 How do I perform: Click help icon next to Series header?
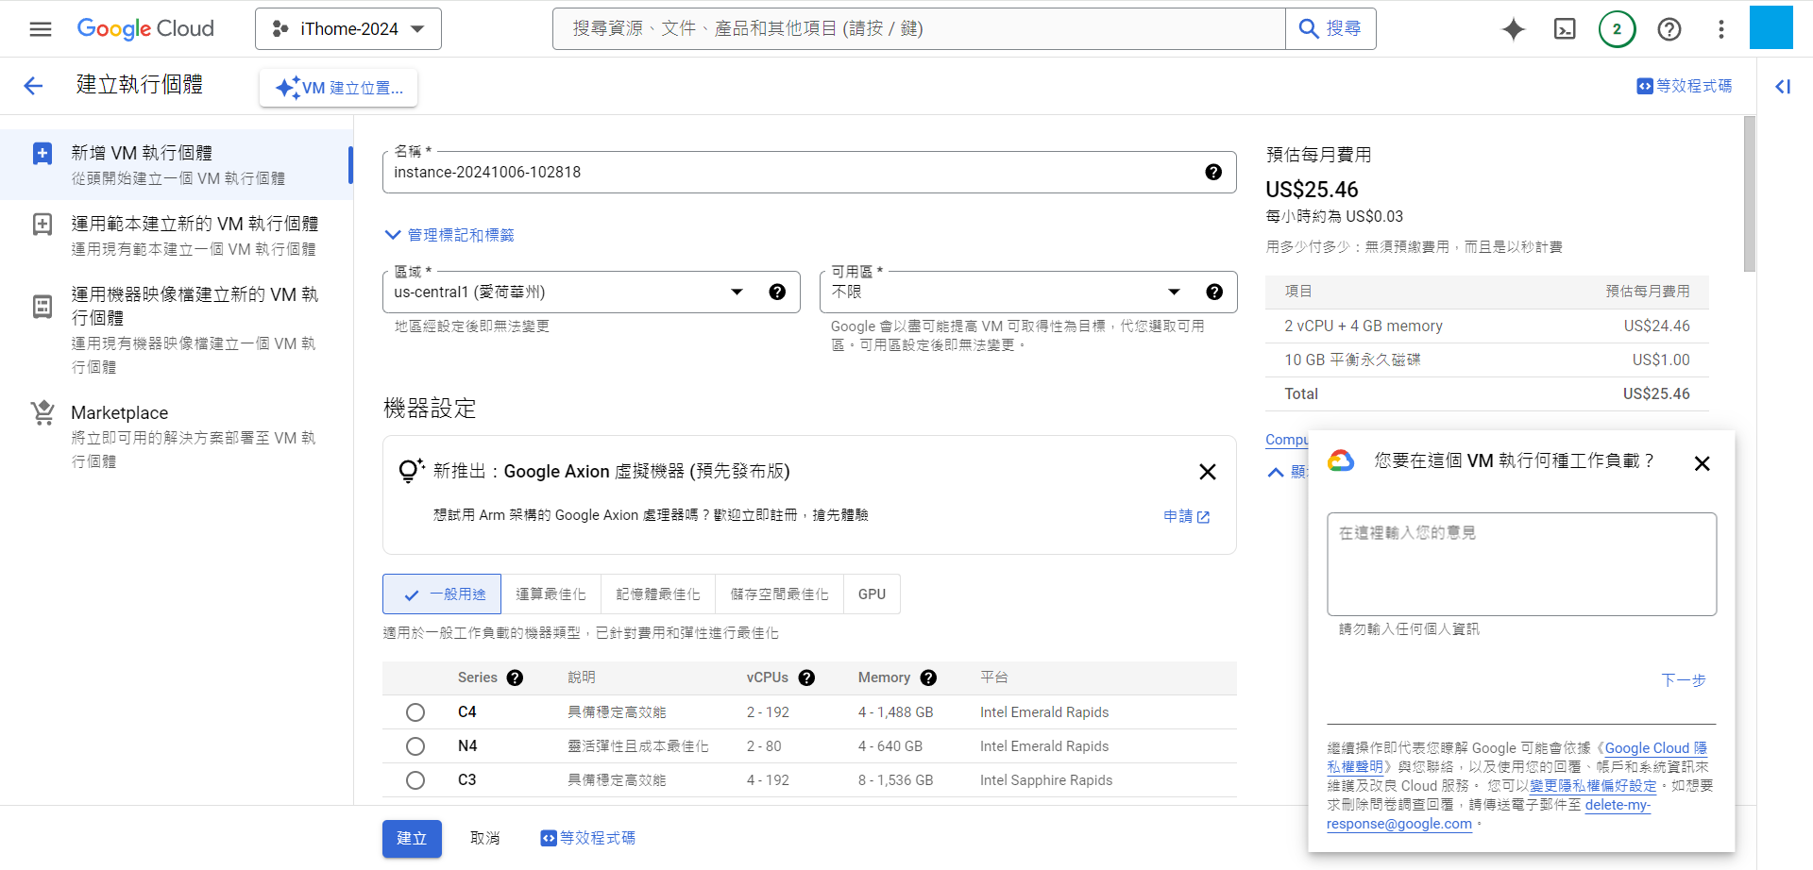[515, 678]
